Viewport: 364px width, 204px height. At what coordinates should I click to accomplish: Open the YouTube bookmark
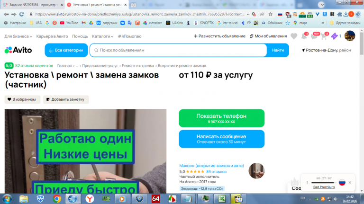69,23
